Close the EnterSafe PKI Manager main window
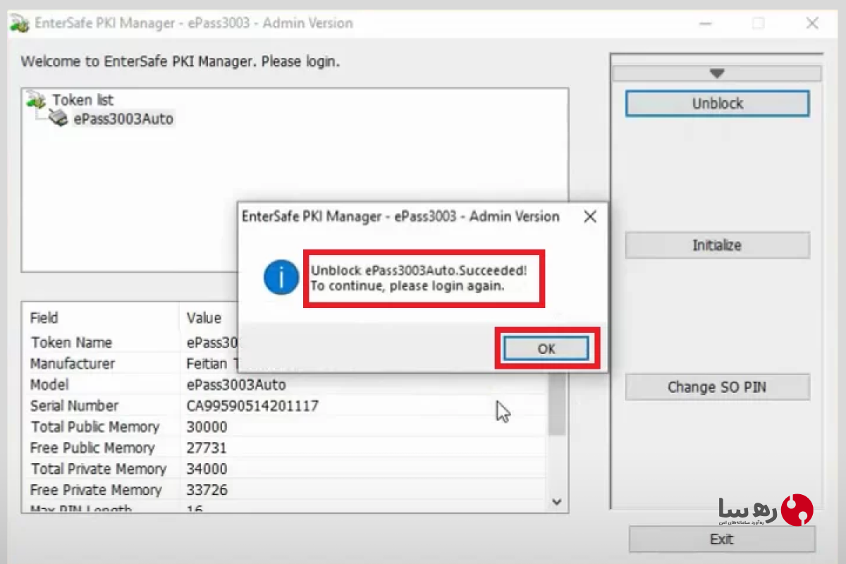The height and width of the screenshot is (564, 846). [x=811, y=23]
